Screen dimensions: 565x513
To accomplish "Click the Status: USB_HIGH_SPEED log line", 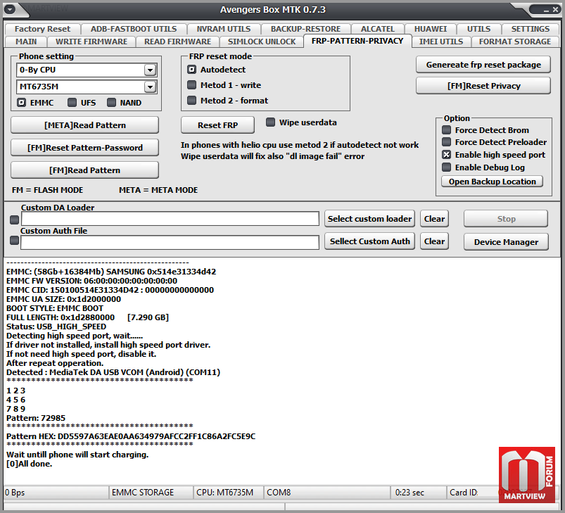I will 56,327.
